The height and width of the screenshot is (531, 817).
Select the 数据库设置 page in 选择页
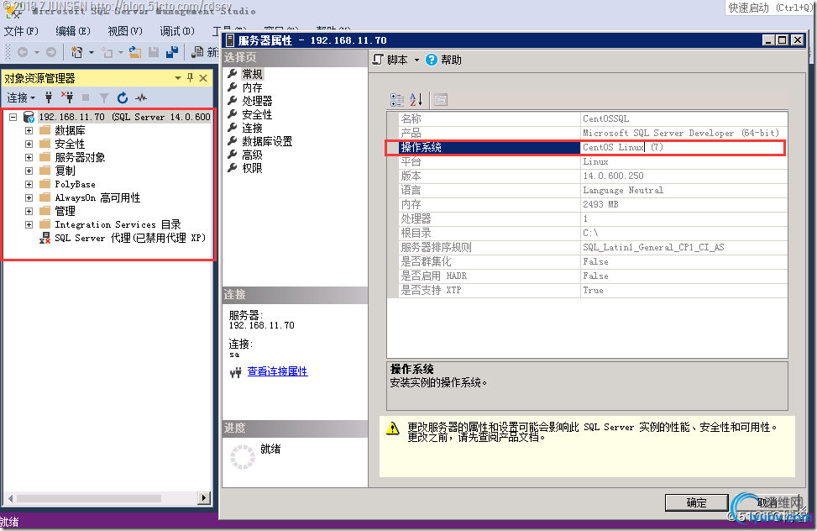click(267, 141)
